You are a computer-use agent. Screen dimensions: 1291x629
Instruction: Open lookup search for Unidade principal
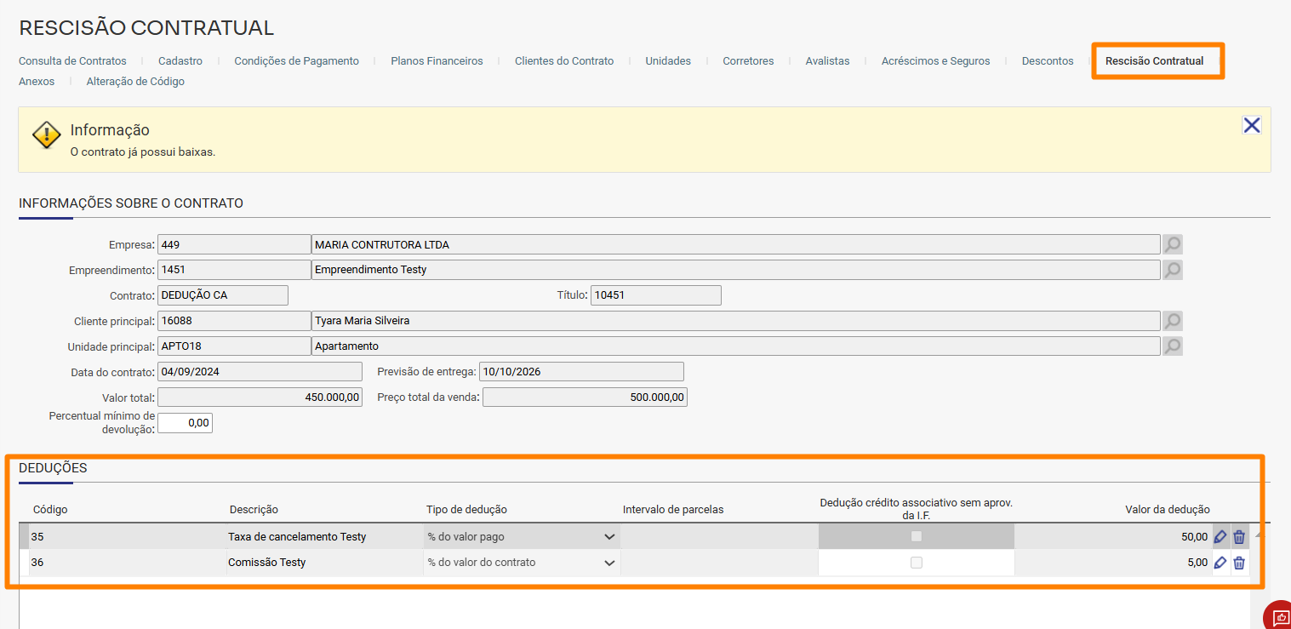tap(1173, 346)
